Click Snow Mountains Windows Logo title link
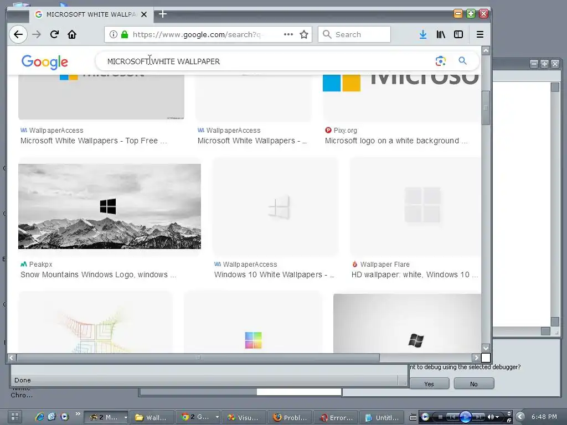 point(99,274)
